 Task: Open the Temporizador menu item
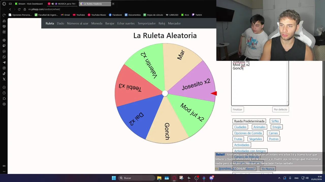tap(147, 23)
